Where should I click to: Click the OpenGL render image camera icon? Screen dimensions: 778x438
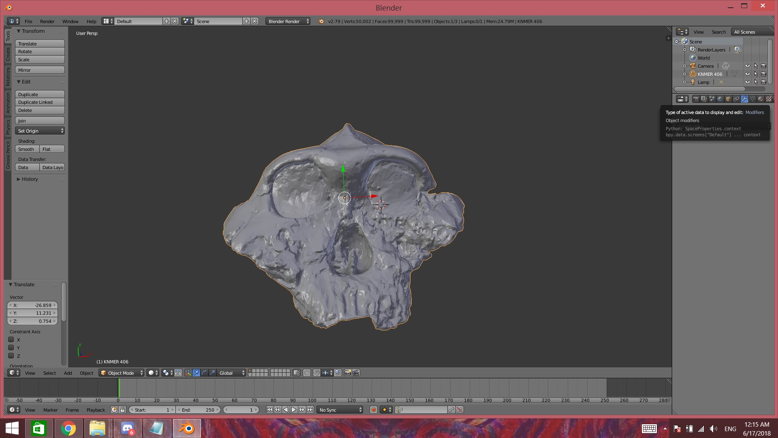pyautogui.click(x=348, y=373)
